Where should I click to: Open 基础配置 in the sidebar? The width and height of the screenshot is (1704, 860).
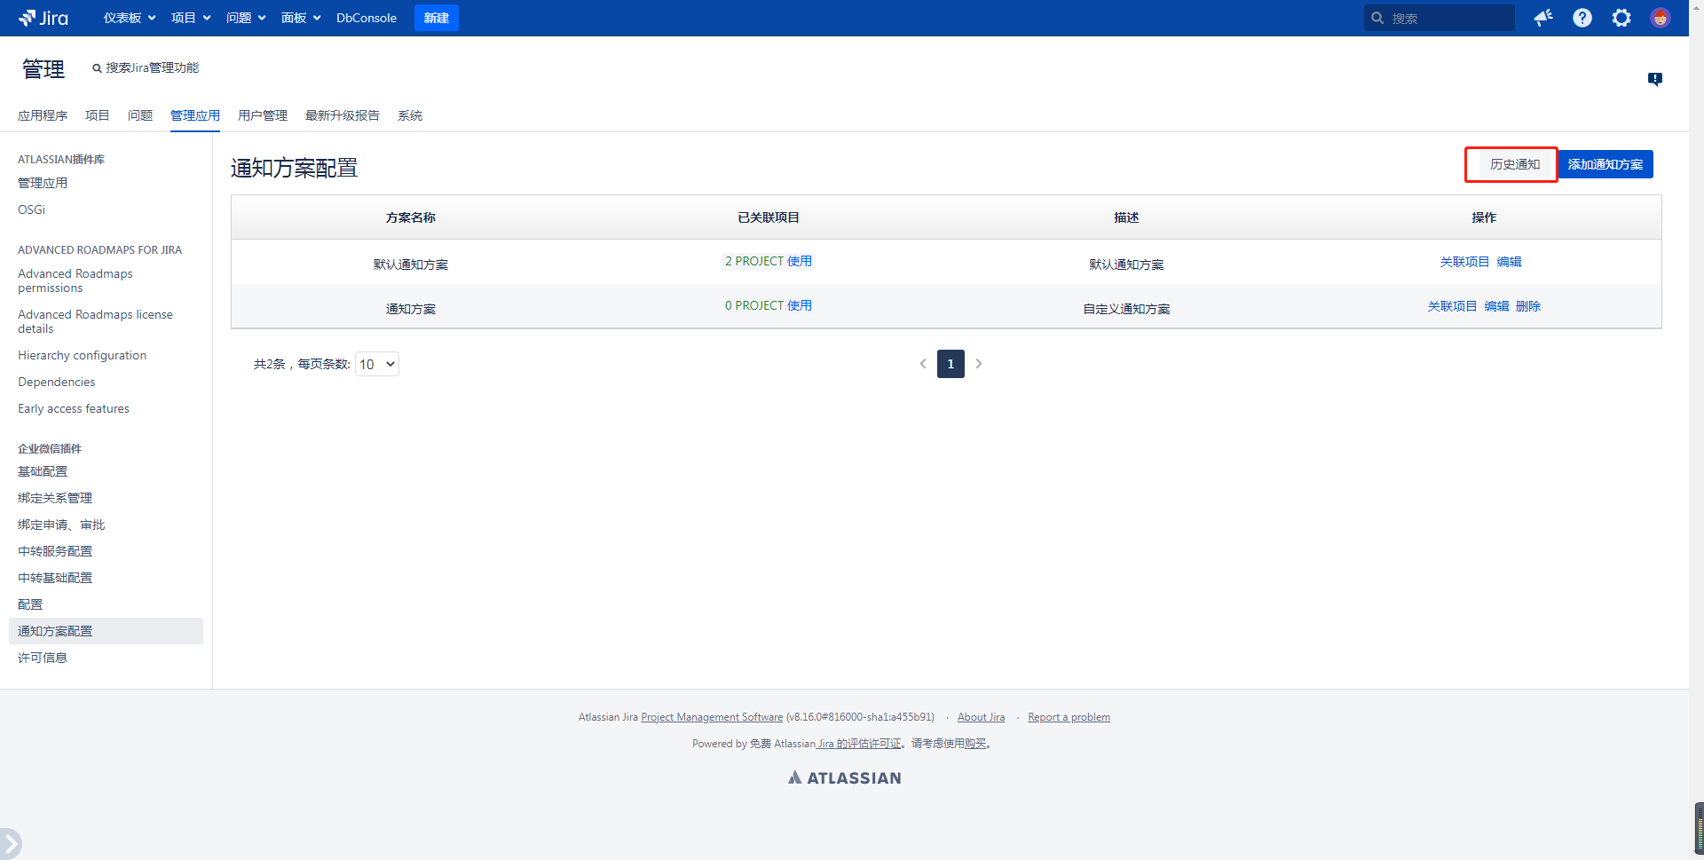point(43,471)
